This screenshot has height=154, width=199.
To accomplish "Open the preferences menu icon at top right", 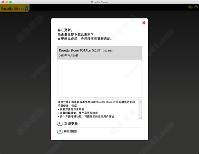I will click(190, 7).
